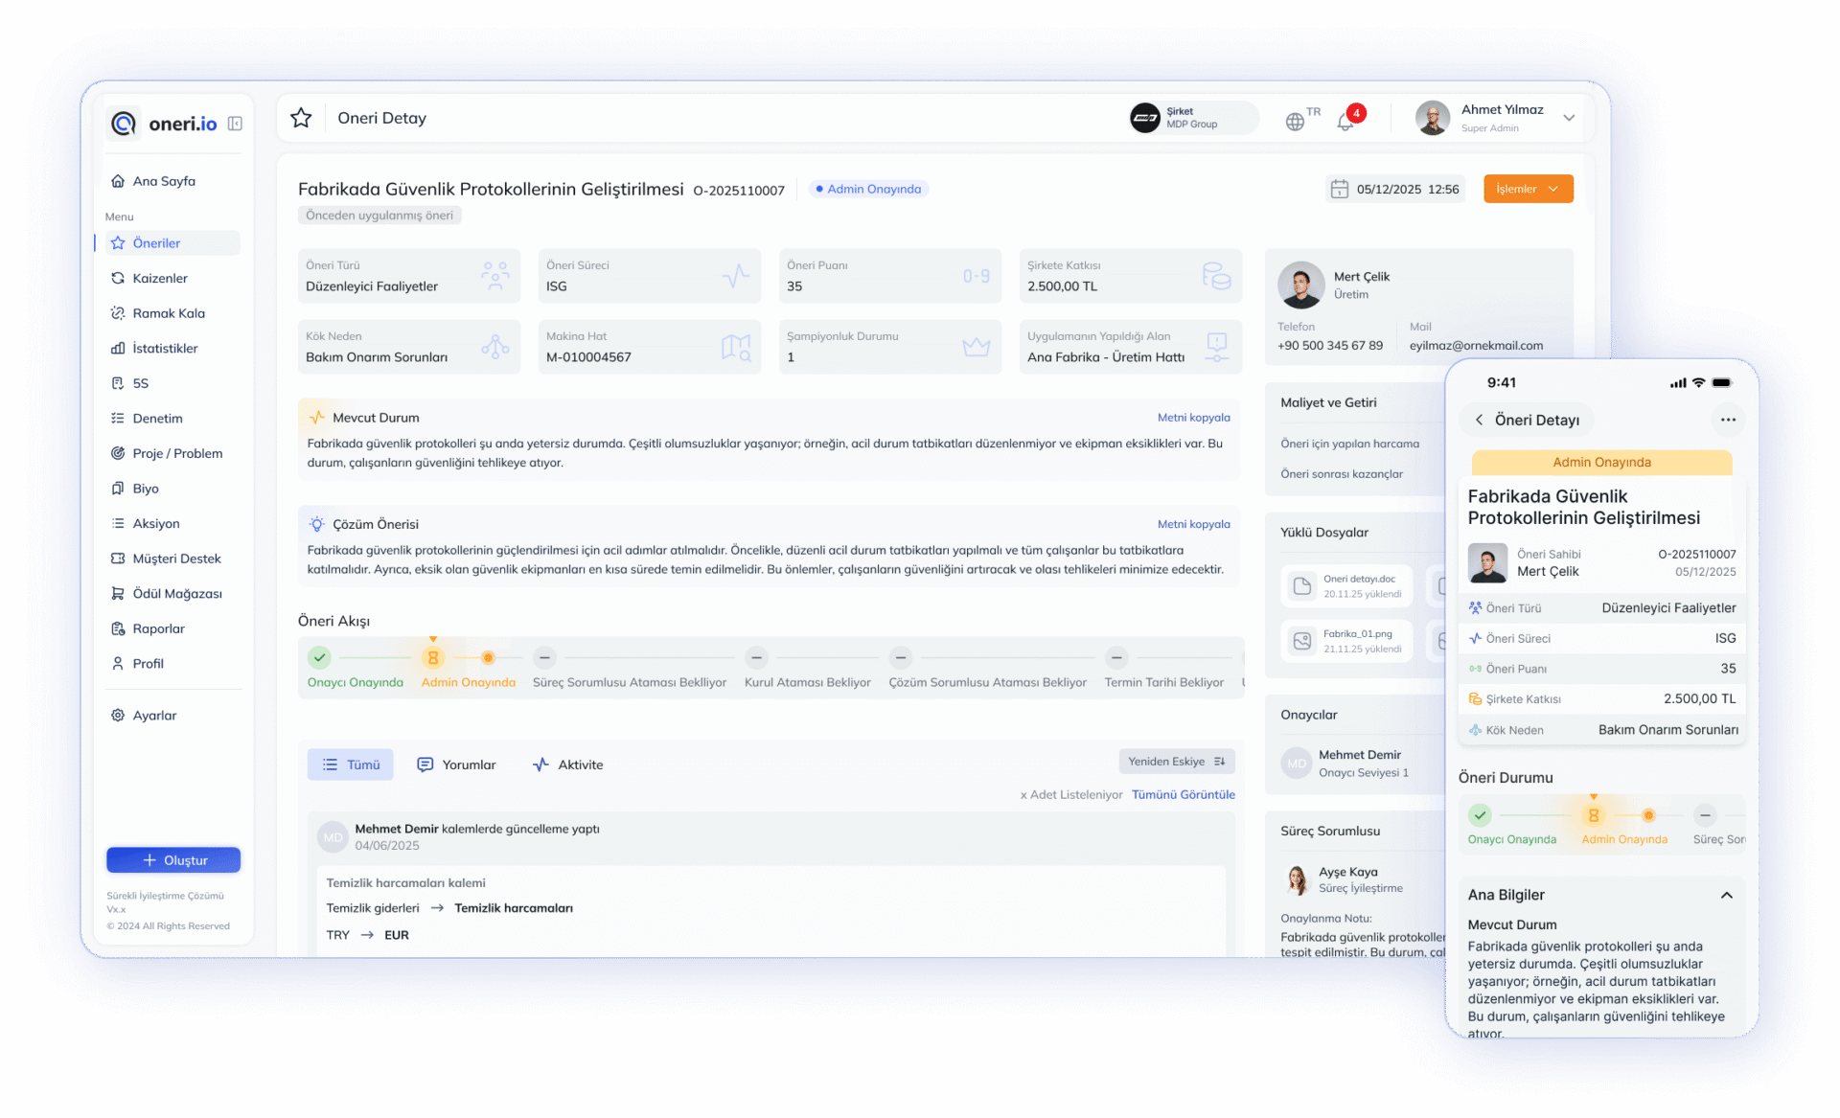The image size is (1840, 1118).
Task: Open the calendar icon next to 05/12/2025
Action: 1339,189
